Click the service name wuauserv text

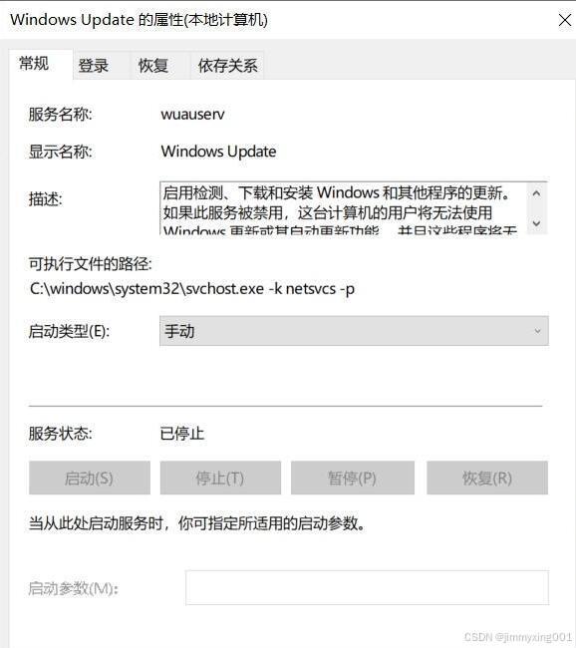(x=193, y=115)
